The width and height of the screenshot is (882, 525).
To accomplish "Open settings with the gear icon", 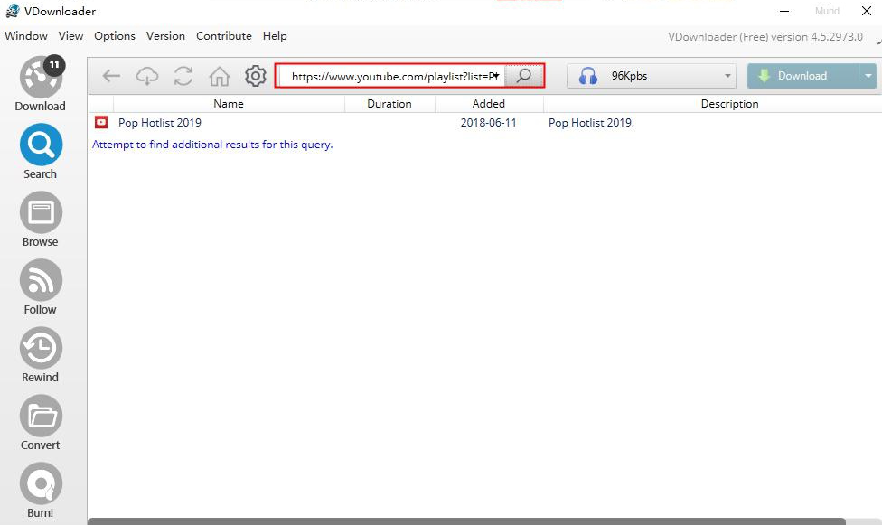I will click(256, 76).
